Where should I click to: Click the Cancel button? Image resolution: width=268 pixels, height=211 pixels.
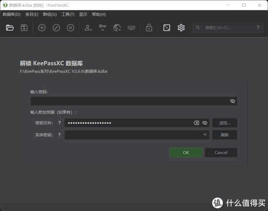[x=221, y=152]
